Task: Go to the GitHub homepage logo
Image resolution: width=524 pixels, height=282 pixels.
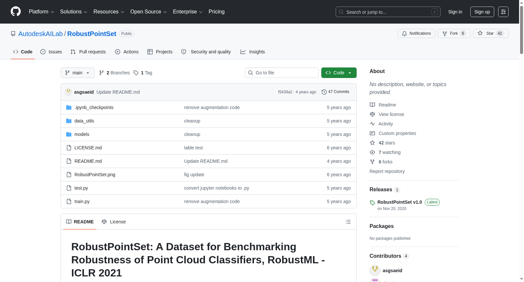Action: tap(16, 11)
